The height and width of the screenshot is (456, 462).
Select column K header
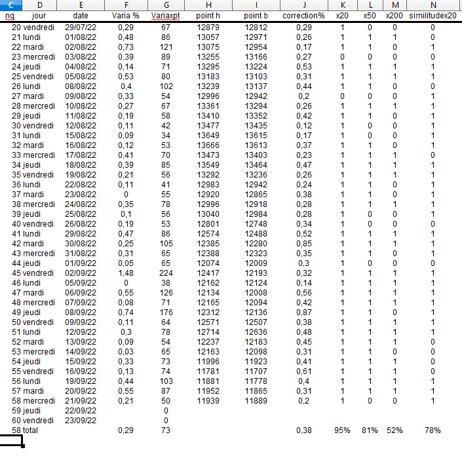[343, 5]
